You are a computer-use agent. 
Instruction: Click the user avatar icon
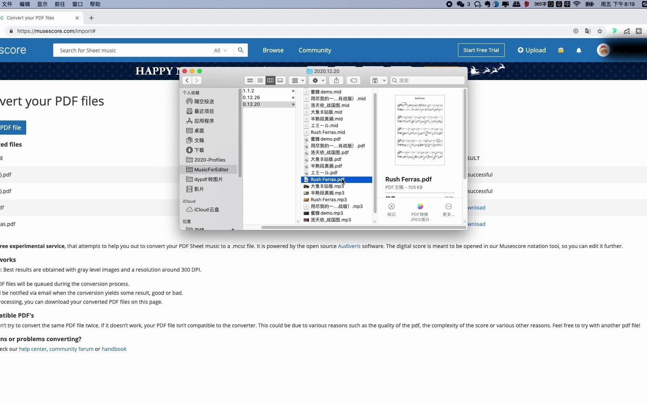tap(603, 50)
